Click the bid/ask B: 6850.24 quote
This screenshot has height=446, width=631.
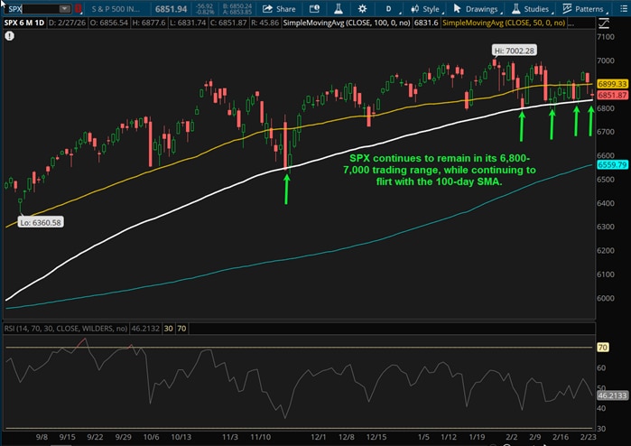pyautogui.click(x=237, y=6)
